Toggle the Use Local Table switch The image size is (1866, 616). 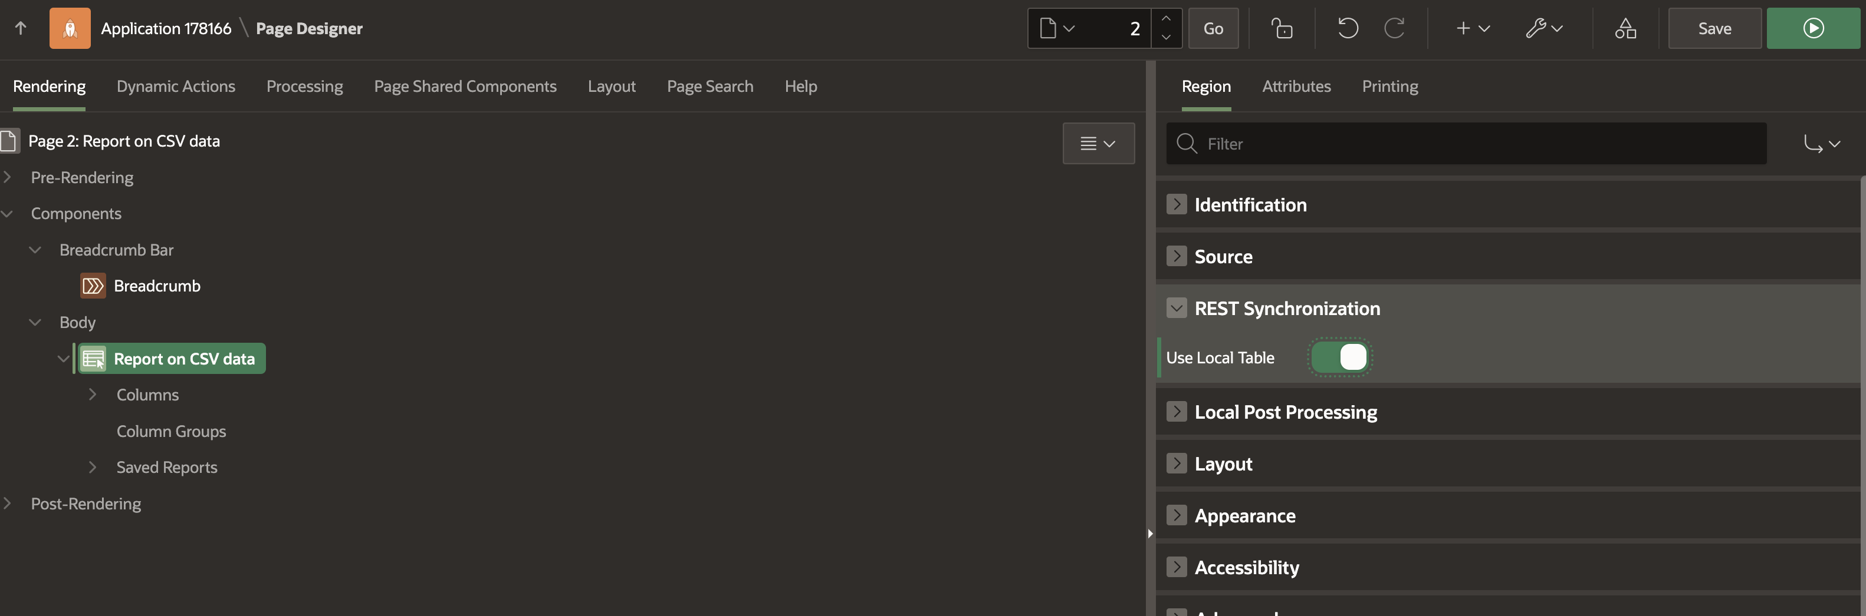(1340, 357)
